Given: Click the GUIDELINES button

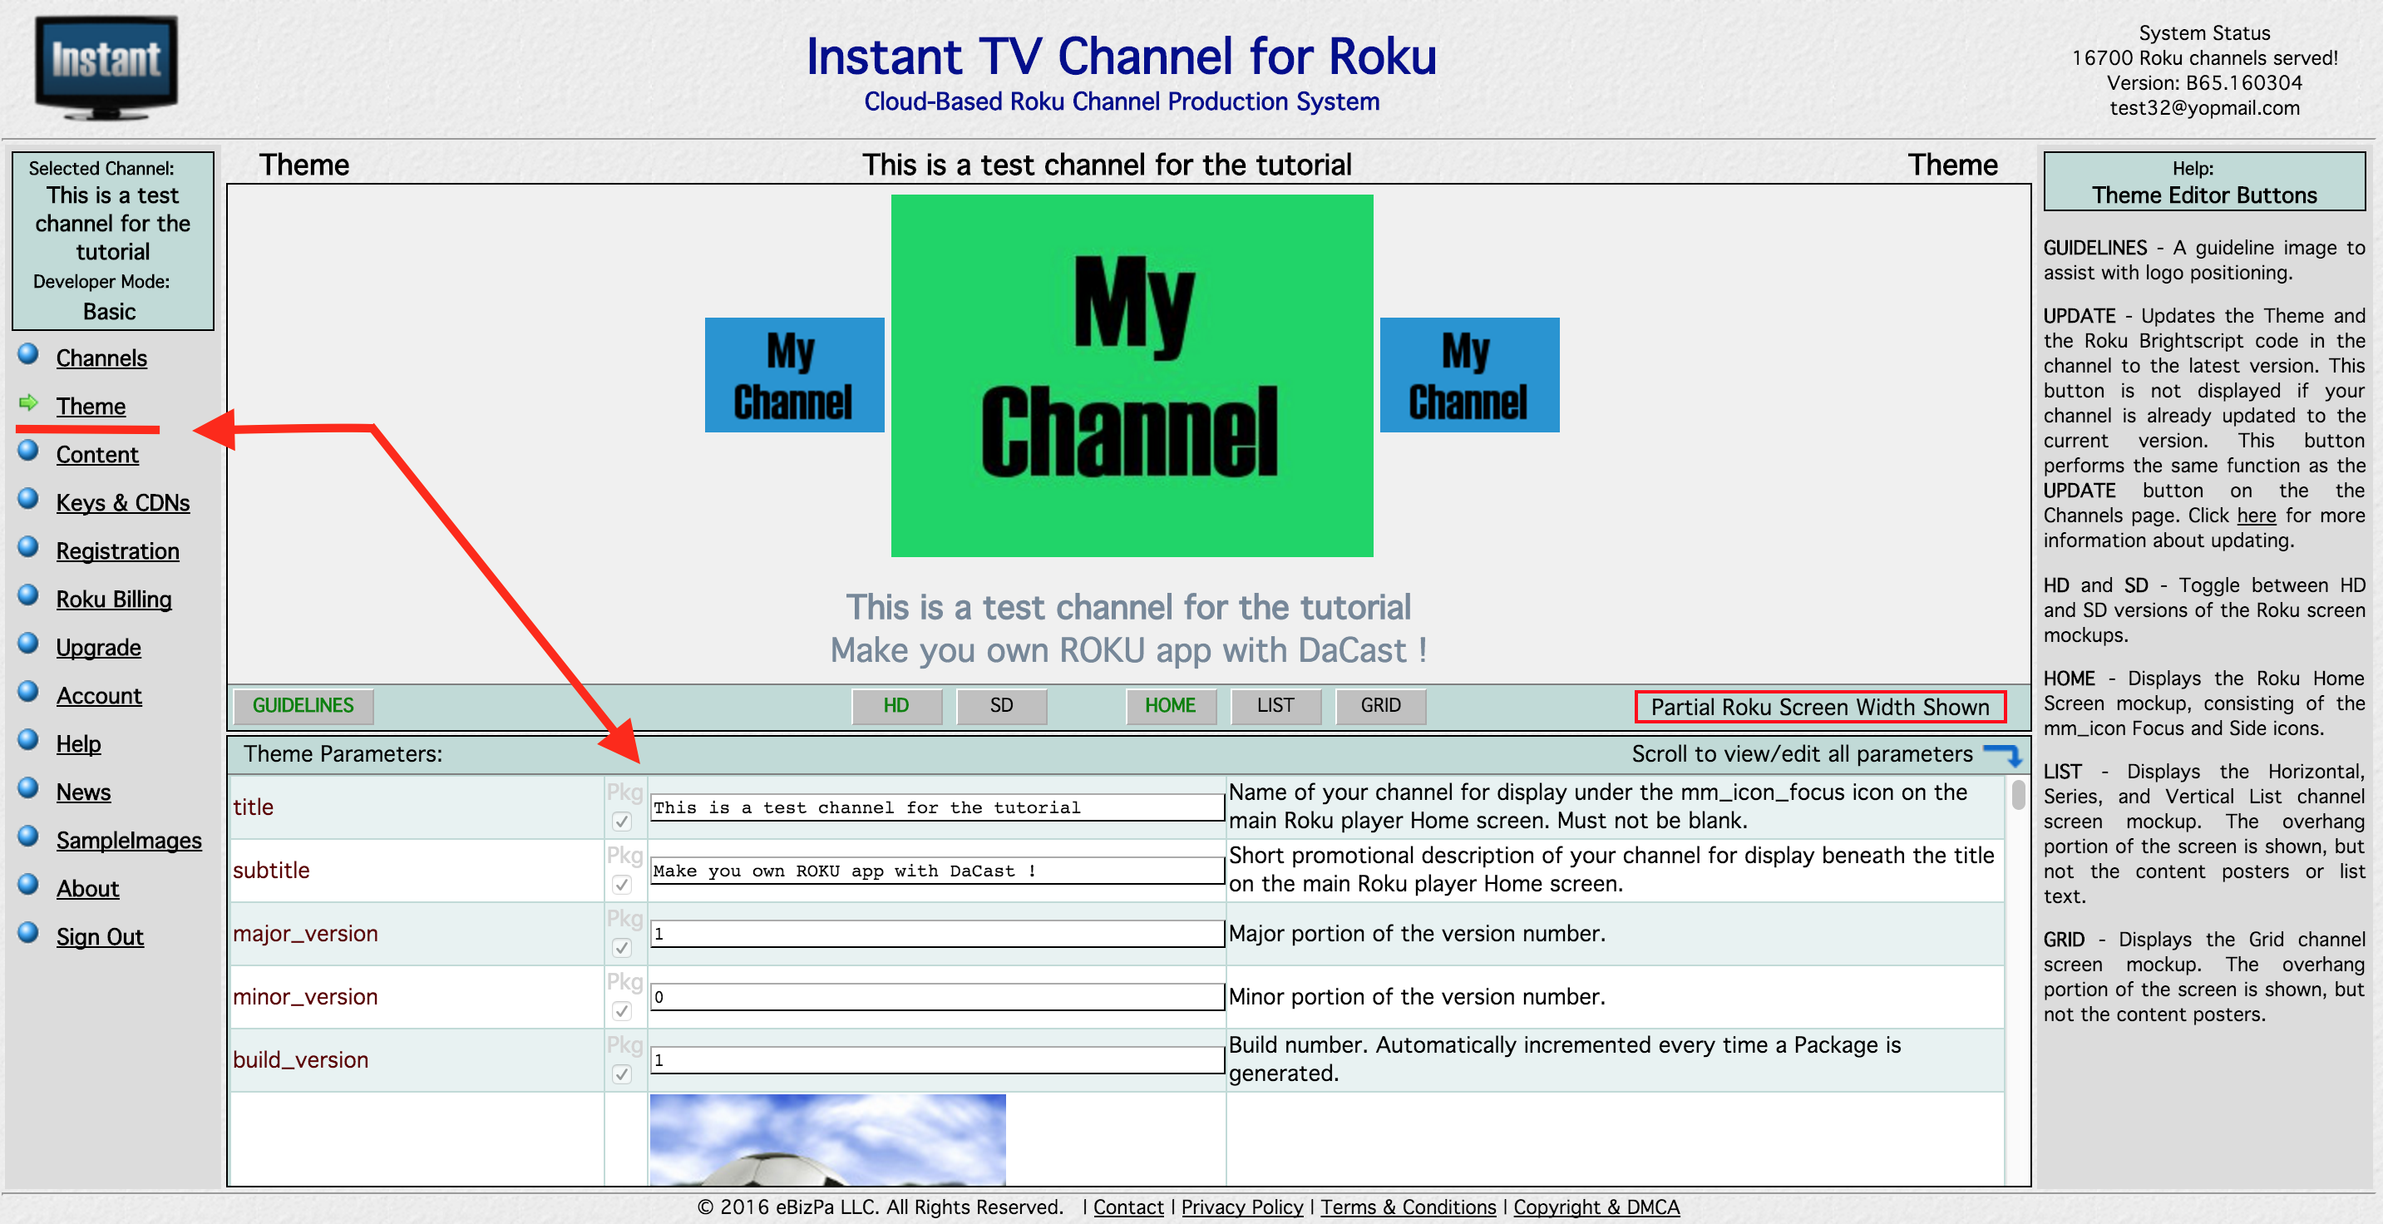Looking at the screenshot, I should (303, 705).
